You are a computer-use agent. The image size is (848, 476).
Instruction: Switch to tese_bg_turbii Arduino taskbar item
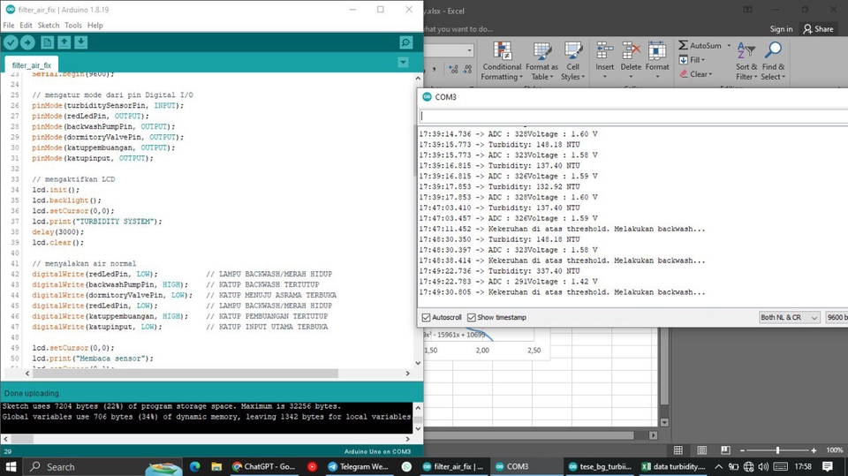tap(599, 466)
